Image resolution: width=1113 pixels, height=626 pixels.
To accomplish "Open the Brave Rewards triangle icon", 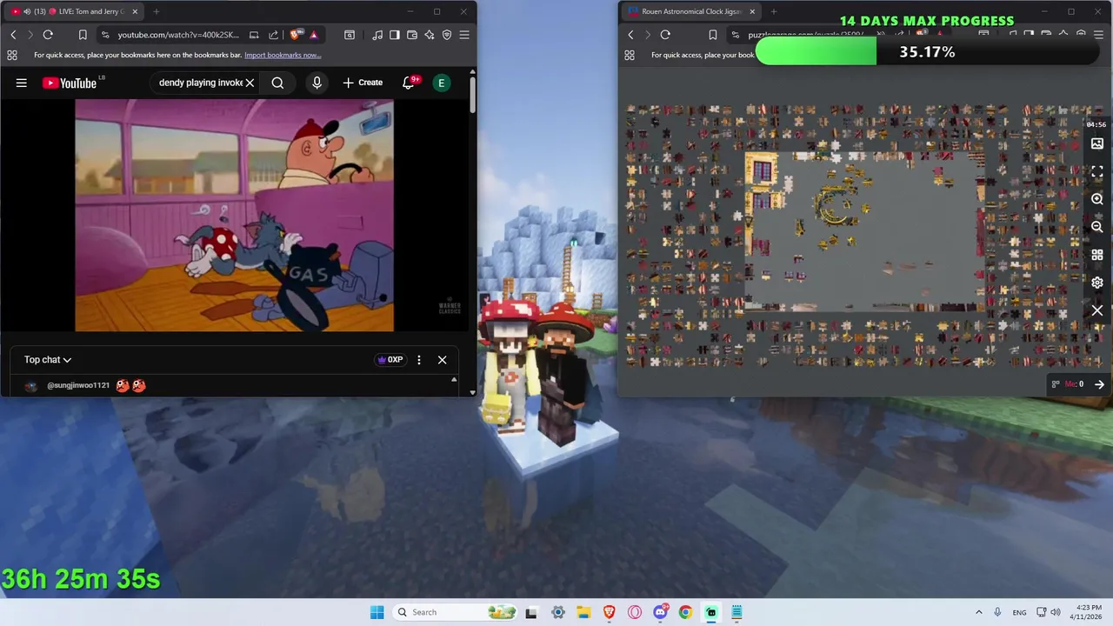I will pyautogui.click(x=313, y=35).
